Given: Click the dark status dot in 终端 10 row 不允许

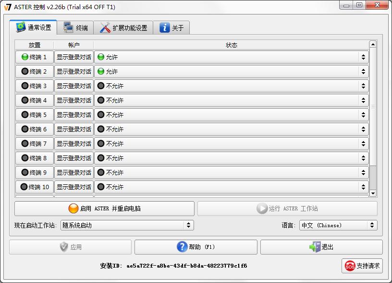Looking at the screenshot, I should pyautogui.click(x=101, y=187).
